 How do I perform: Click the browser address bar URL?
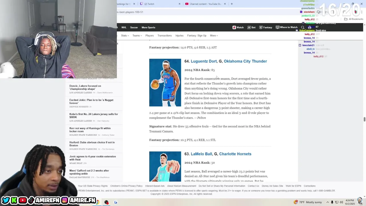point(130,12)
